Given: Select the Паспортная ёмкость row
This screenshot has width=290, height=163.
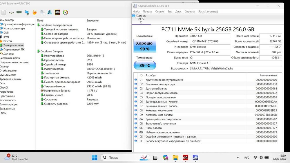Looking at the screenshot, I should (x=84, y=78).
